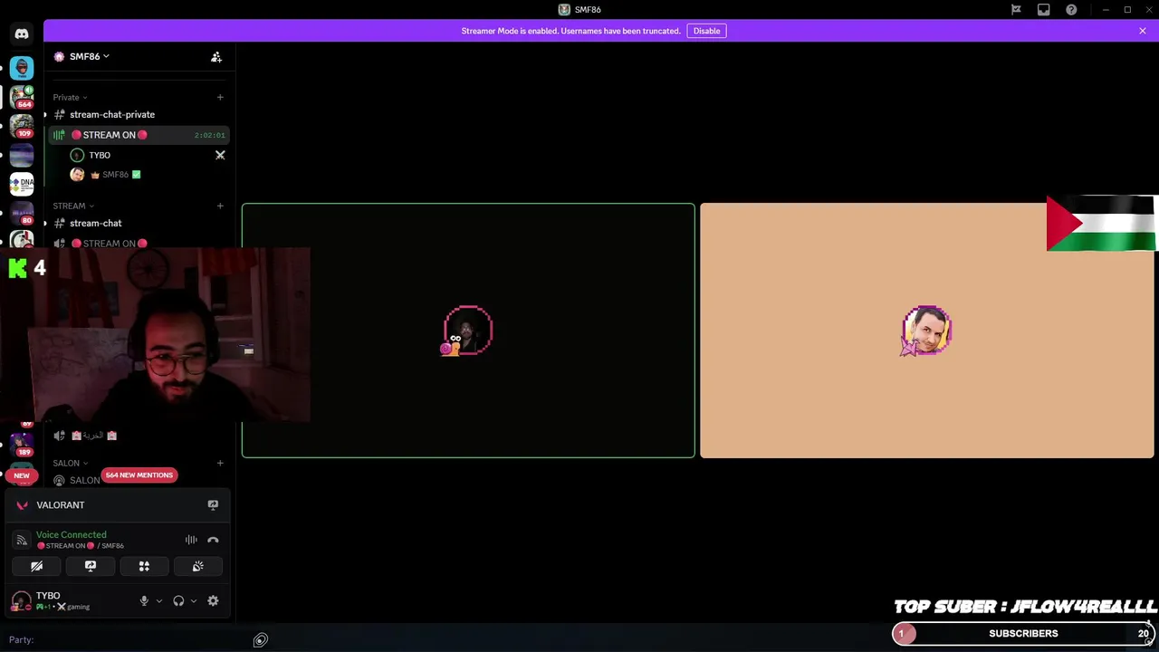The height and width of the screenshot is (652, 1159).
Task: Toggle screen share button in voice panel
Action: point(91,566)
